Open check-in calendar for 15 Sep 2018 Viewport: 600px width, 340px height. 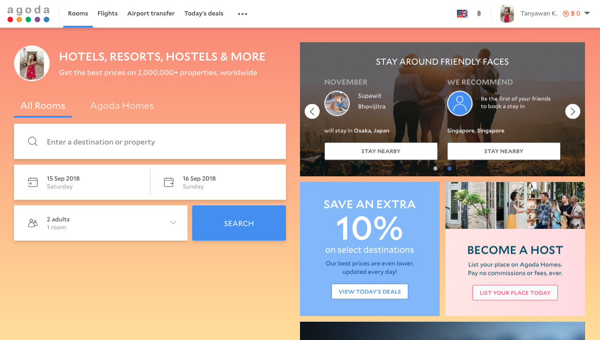tap(82, 182)
